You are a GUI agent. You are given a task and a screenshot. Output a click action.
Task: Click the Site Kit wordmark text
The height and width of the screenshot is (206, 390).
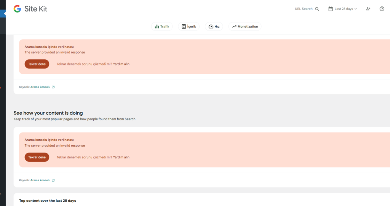click(x=36, y=9)
